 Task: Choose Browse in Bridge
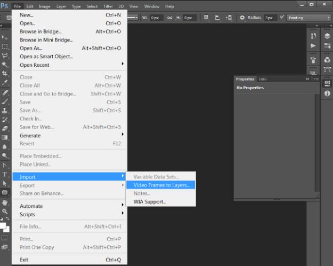70,32
